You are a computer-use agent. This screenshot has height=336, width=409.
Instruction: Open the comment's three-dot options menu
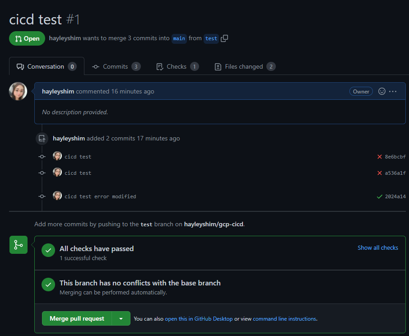[x=393, y=91]
